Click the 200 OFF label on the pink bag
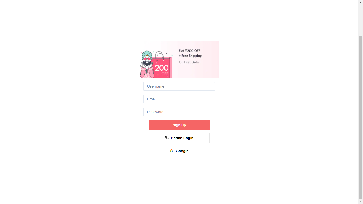The height and width of the screenshot is (204, 363). [x=162, y=70]
